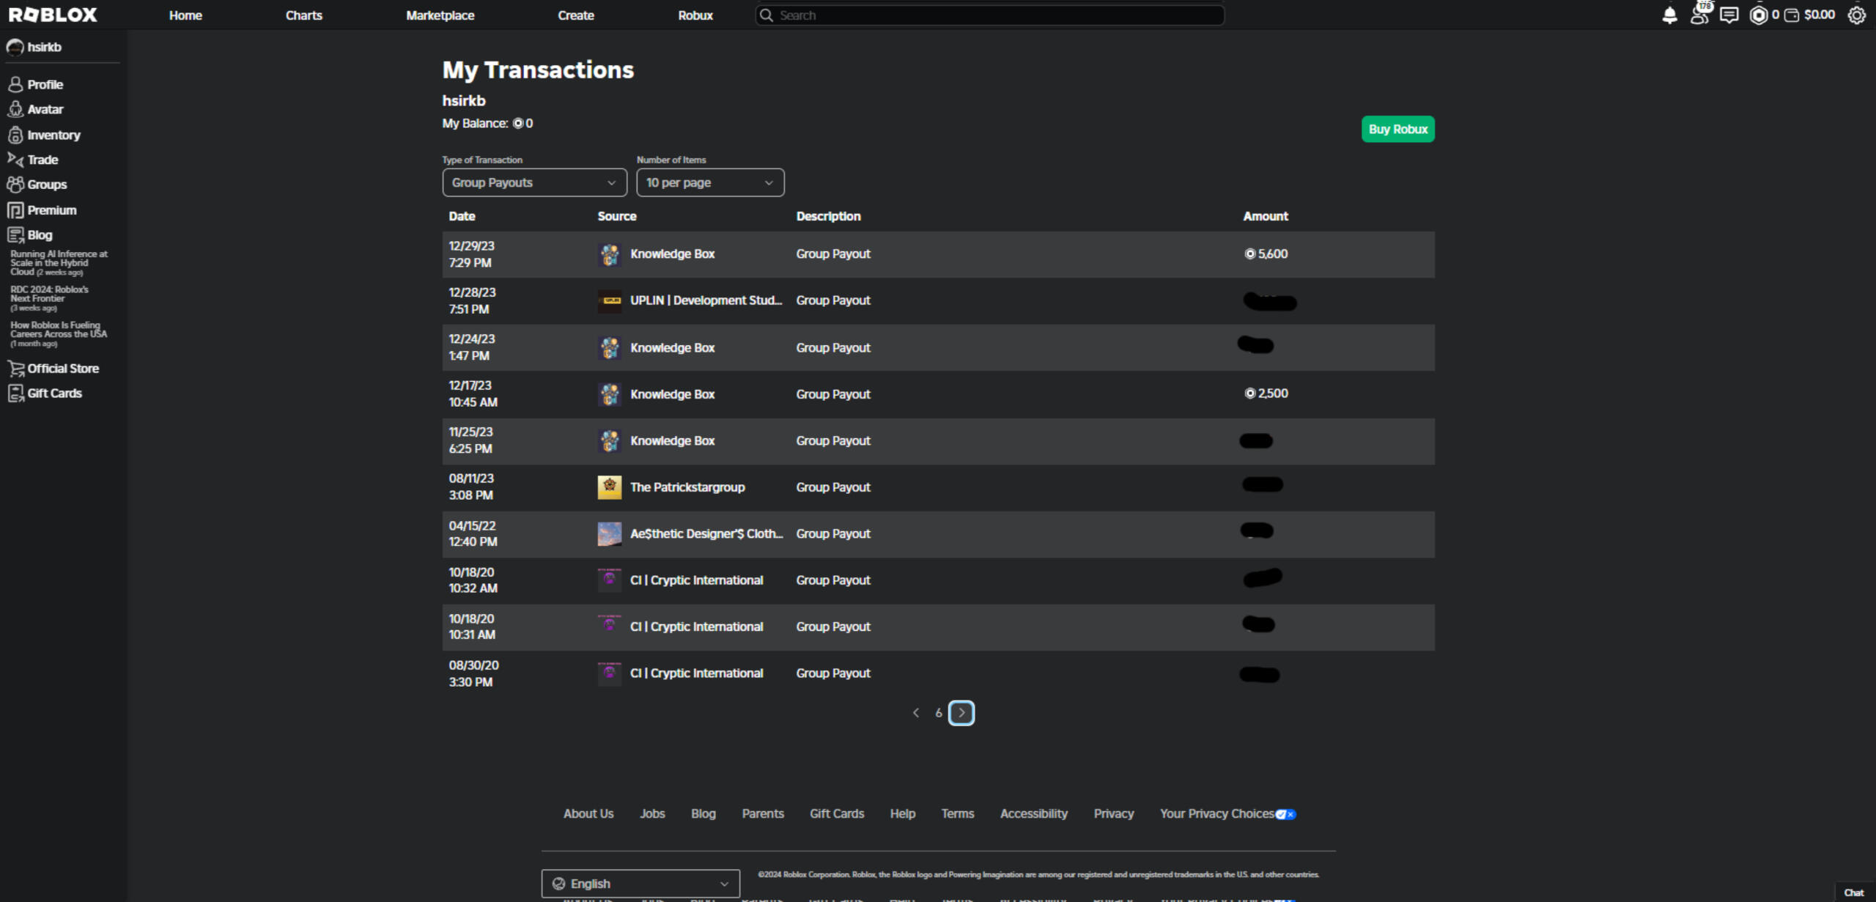
Task: Open the Type of Transaction dropdown
Action: [x=535, y=182]
